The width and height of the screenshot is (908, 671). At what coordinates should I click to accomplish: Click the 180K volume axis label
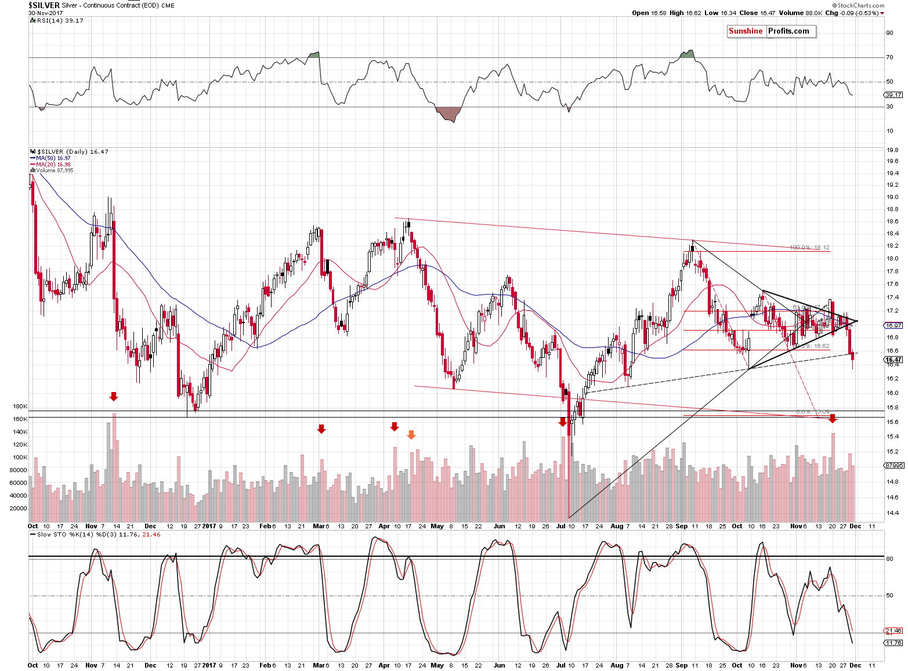(x=20, y=407)
